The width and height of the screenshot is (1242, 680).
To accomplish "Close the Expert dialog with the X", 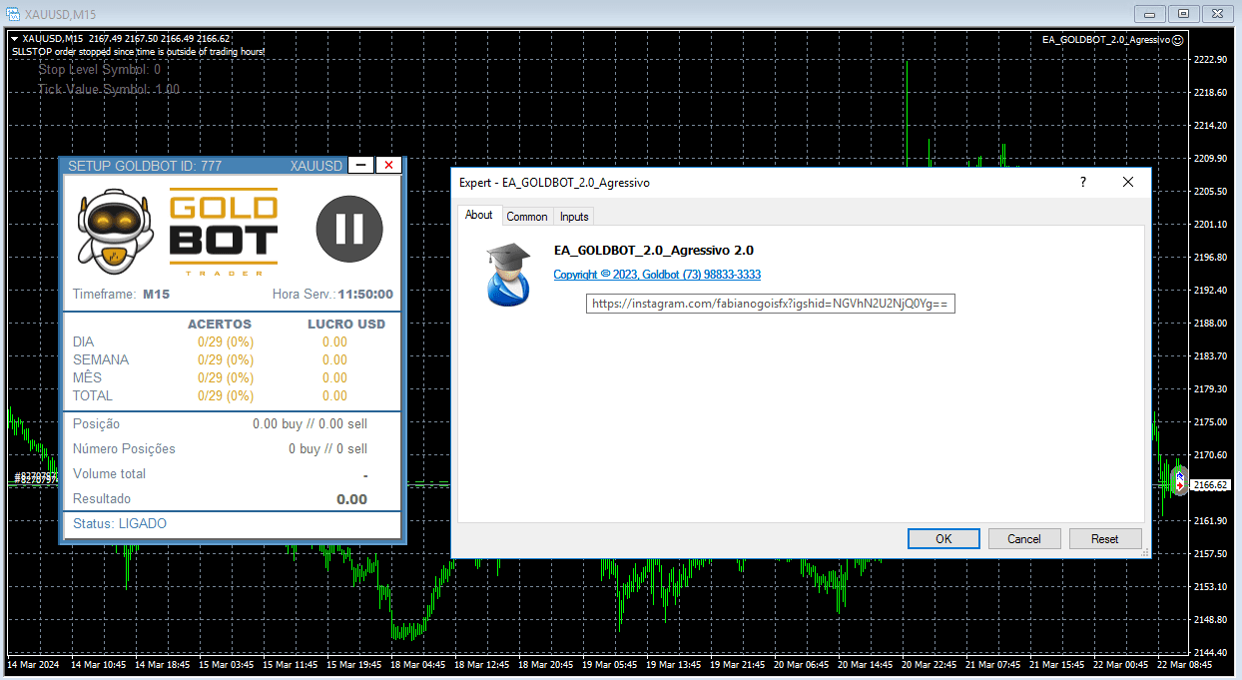I will [1128, 183].
